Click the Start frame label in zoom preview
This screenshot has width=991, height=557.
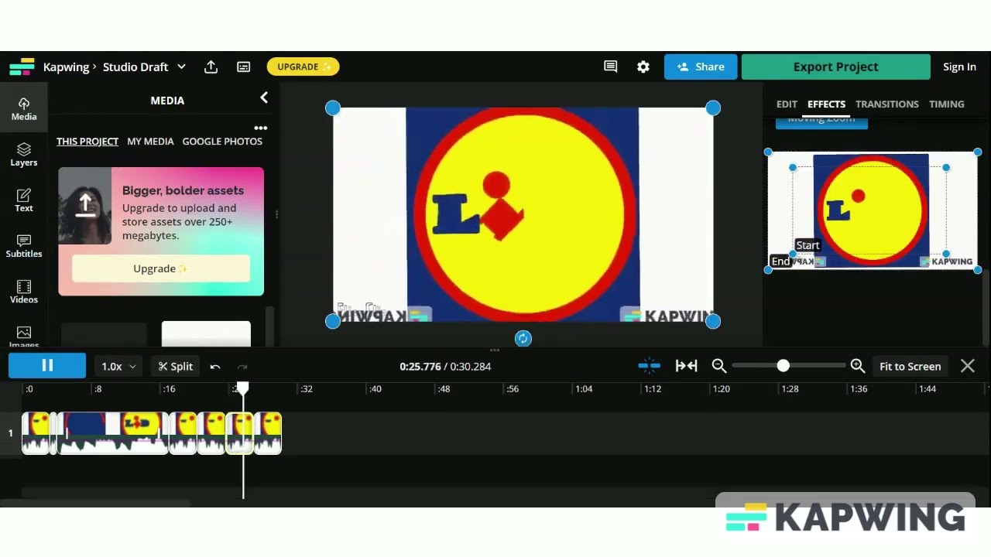coord(808,245)
